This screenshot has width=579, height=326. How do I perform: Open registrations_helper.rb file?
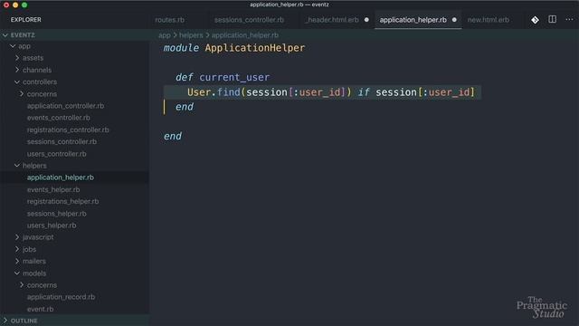click(62, 201)
